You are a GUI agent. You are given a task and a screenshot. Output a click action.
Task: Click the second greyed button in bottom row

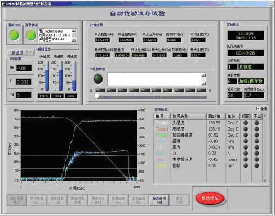tap(37, 200)
